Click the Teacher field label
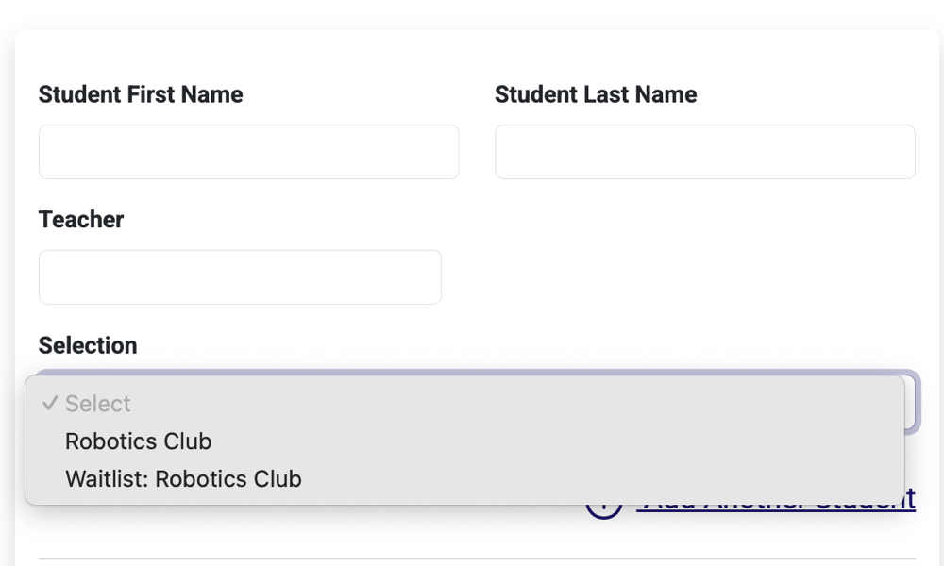Image resolution: width=944 pixels, height=566 pixels. (80, 219)
